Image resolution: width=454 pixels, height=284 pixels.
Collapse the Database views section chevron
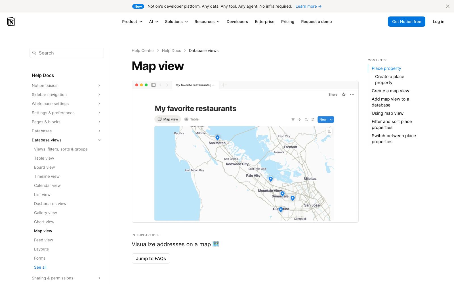[99, 140]
